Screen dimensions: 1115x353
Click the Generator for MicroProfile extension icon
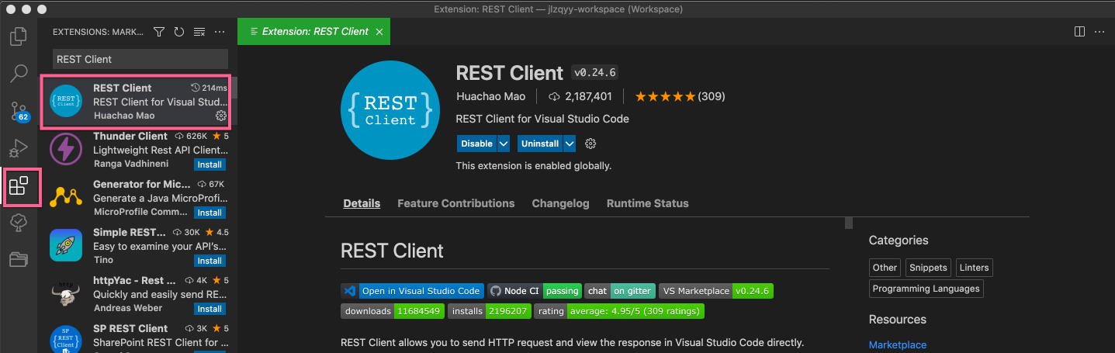coord(66,197)
